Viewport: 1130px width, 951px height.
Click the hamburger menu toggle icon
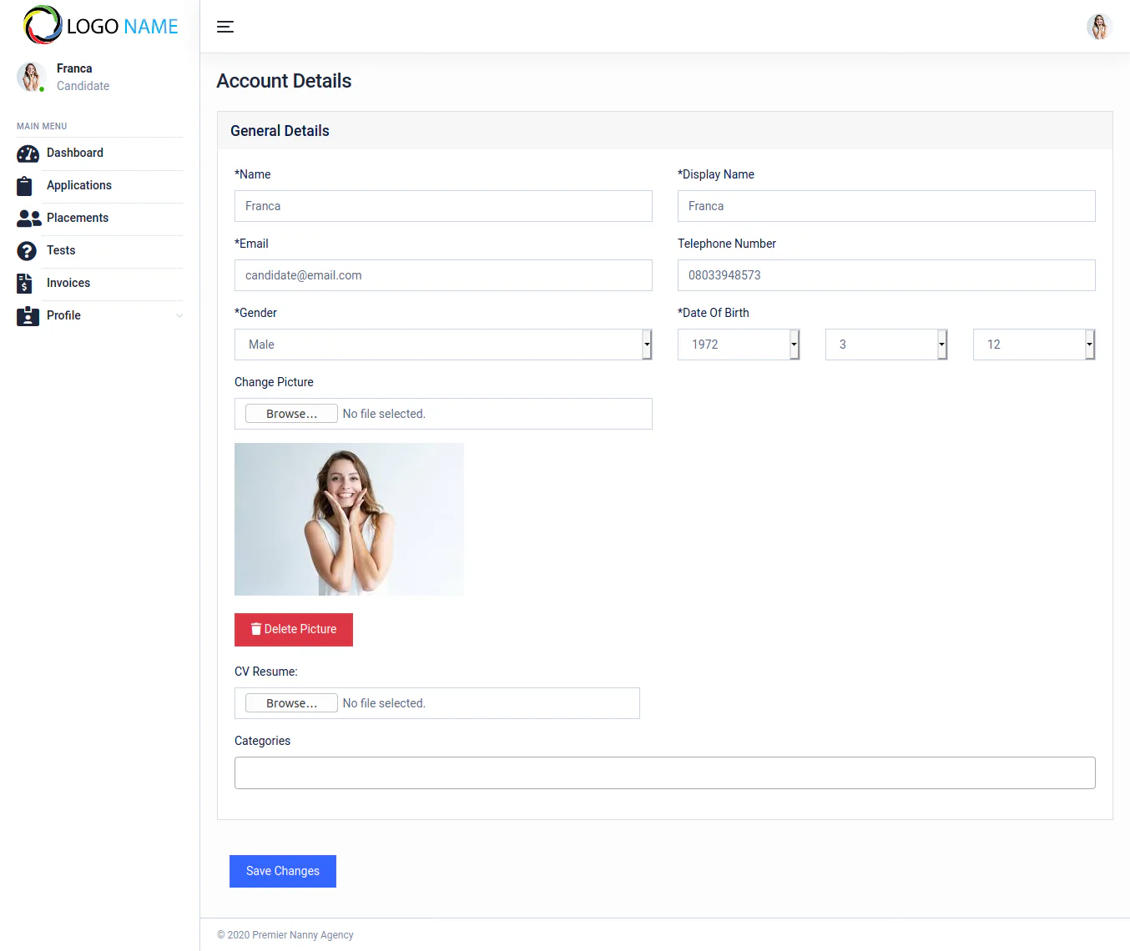(225, 27)
